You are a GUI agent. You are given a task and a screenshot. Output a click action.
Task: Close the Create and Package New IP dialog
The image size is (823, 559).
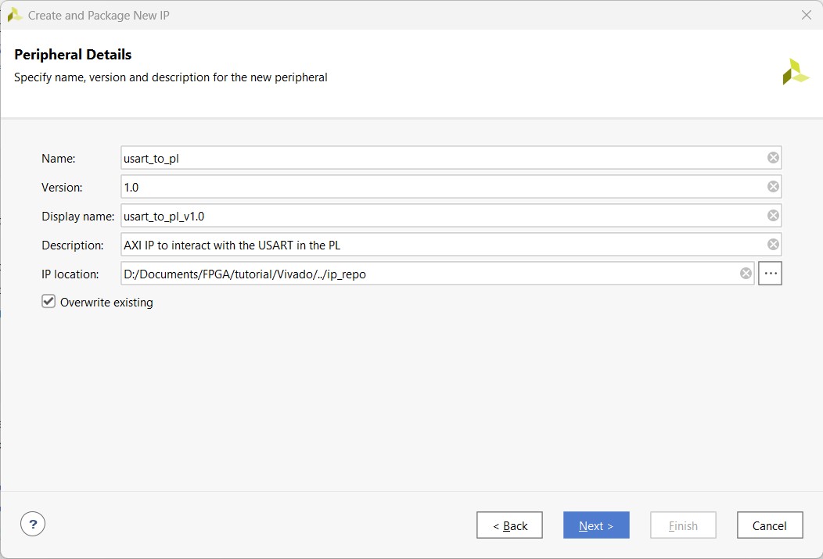tap(807, 15)
